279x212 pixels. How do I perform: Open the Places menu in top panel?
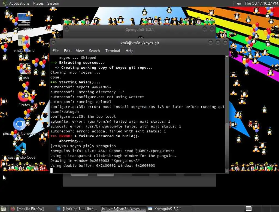38,3
